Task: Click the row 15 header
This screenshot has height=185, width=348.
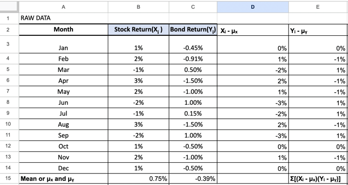Action: (x=8, y=179)
